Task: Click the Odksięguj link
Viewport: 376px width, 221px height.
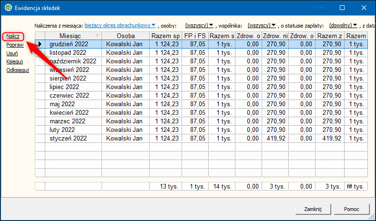Action: point(18,70)
